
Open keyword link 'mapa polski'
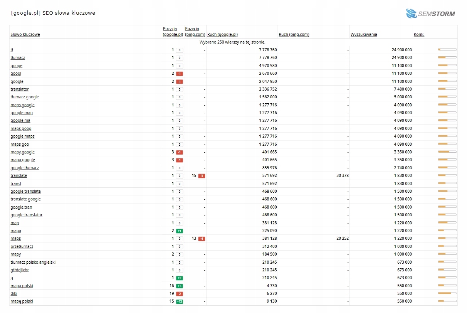pos(22,286)
